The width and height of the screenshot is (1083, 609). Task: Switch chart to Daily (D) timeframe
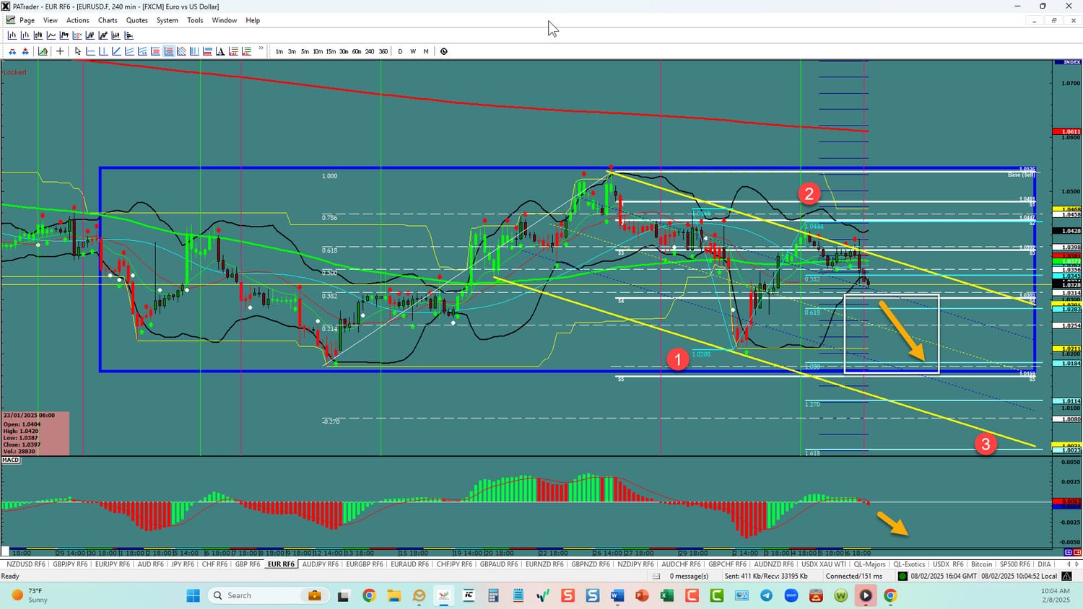400,51
